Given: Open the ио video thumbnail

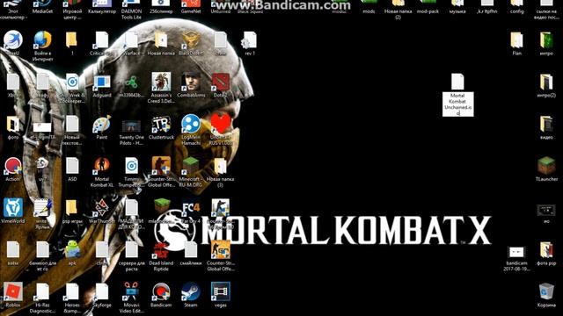Looking at the screenshot, I should click(546, 211).
